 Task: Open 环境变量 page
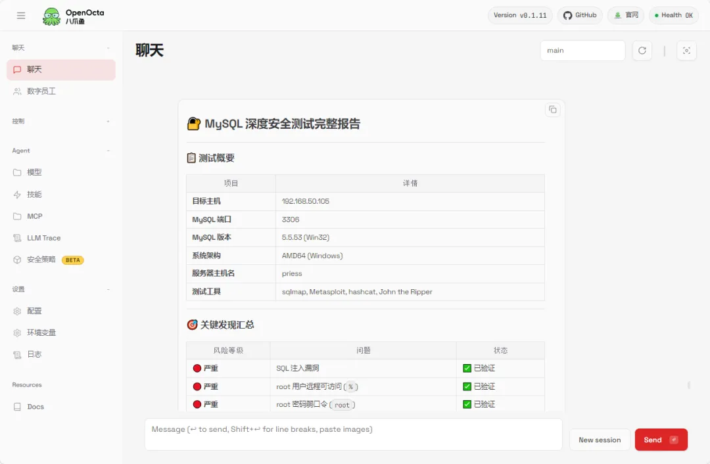point(61,333)
